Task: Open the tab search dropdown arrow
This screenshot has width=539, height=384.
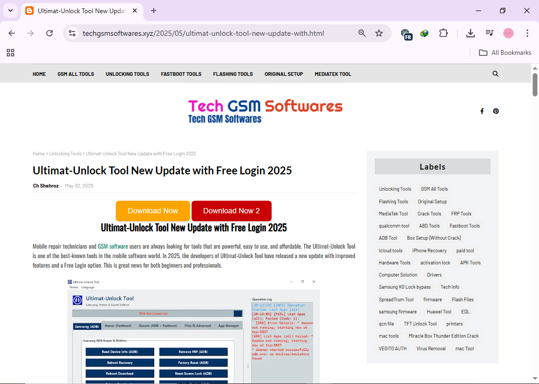Action: click(11, 11)
